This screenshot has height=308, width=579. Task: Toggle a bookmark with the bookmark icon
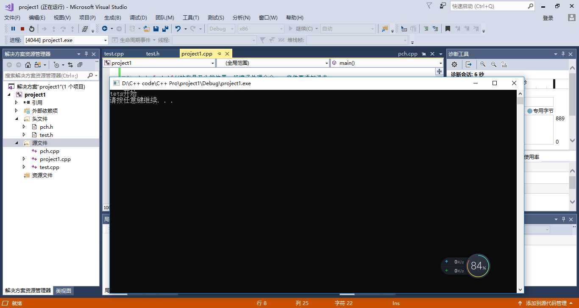448,29
